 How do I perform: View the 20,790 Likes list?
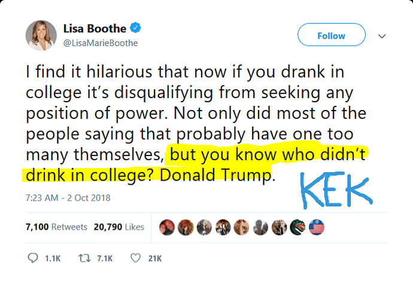pos(119,227)
